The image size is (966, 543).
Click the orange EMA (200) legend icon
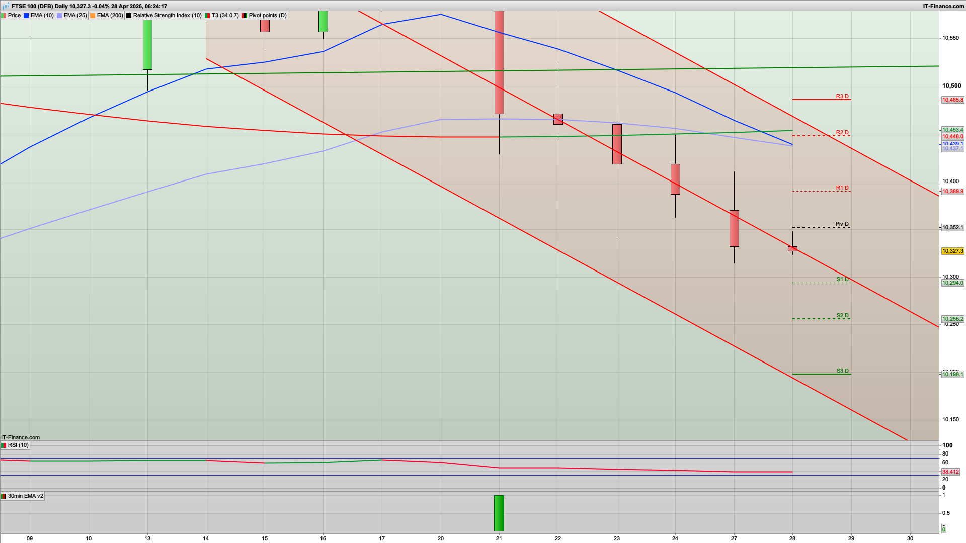(93, 15)
